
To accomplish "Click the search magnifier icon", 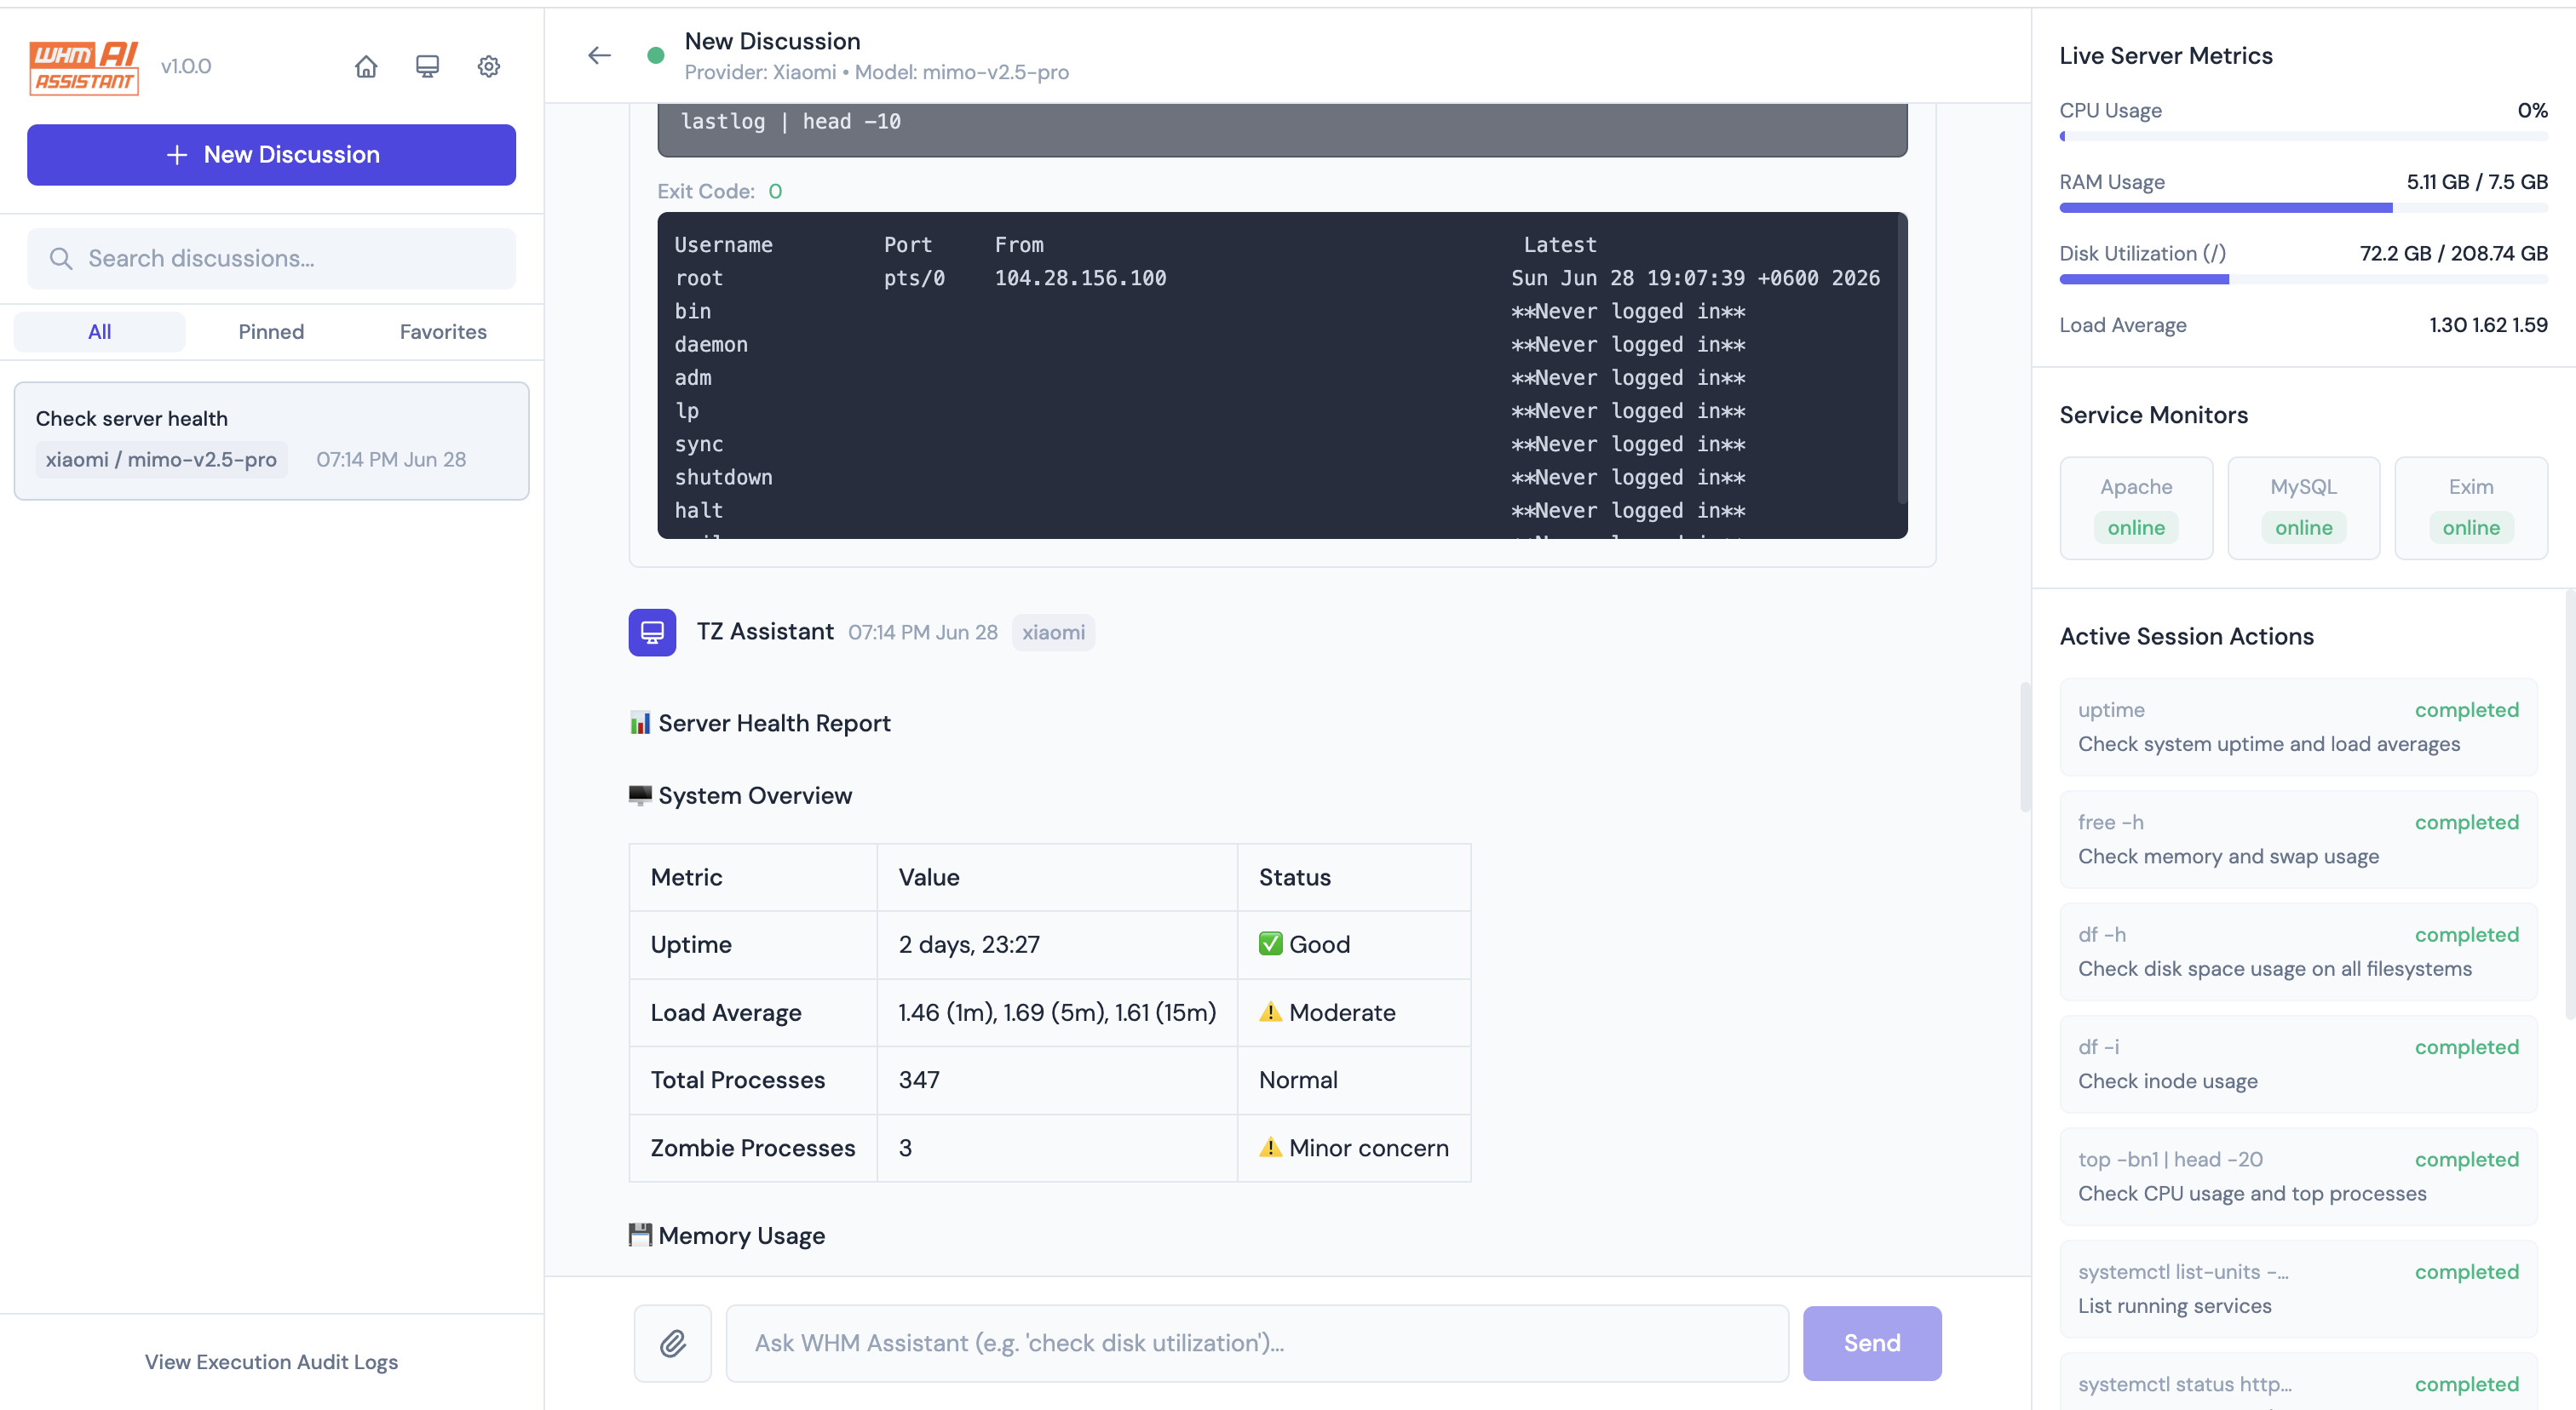I will [x=61, y=259].
